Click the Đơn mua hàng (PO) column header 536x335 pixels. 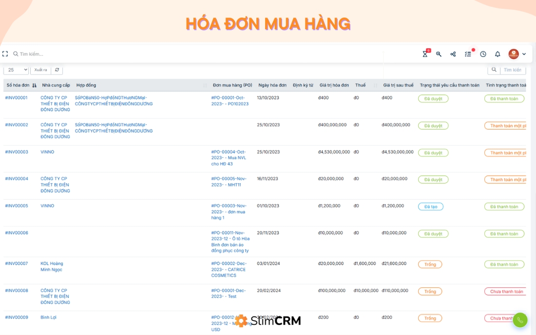(x=232, y=85)
